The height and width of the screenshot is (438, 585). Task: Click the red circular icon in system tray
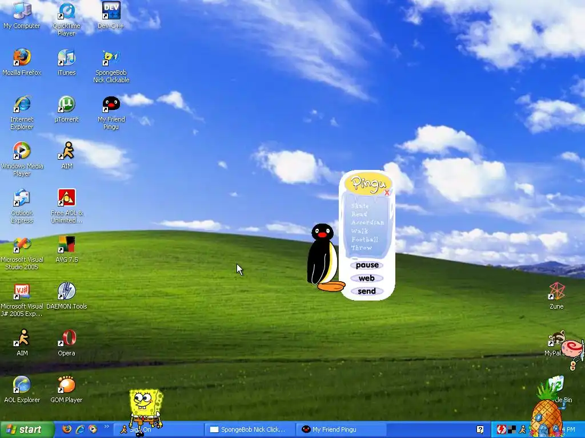[x=502, y=429]
